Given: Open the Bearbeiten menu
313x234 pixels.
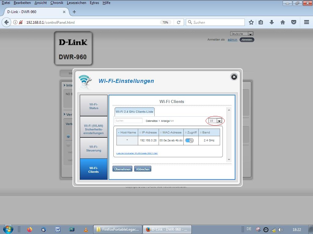Looking at the screenshot, I should click(x=22, y=3).
